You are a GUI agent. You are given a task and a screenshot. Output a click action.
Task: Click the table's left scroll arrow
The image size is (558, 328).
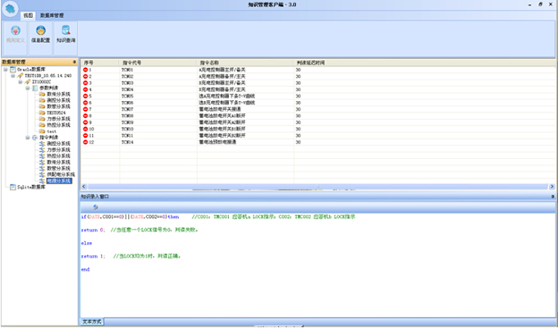pos(84,186)
